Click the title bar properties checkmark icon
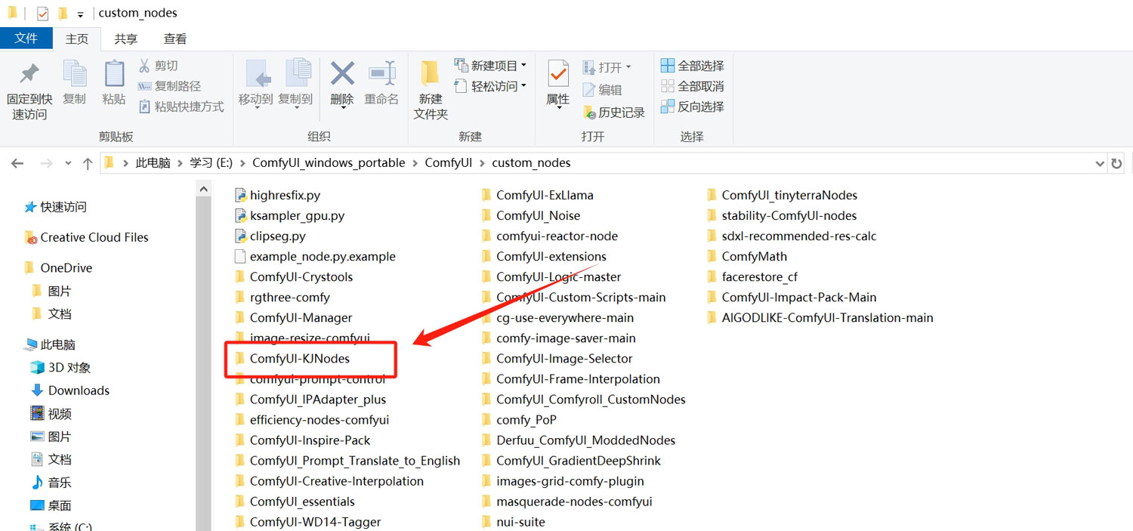The height and width of the screenshot is (531, 1133). [x=42, y=13]
